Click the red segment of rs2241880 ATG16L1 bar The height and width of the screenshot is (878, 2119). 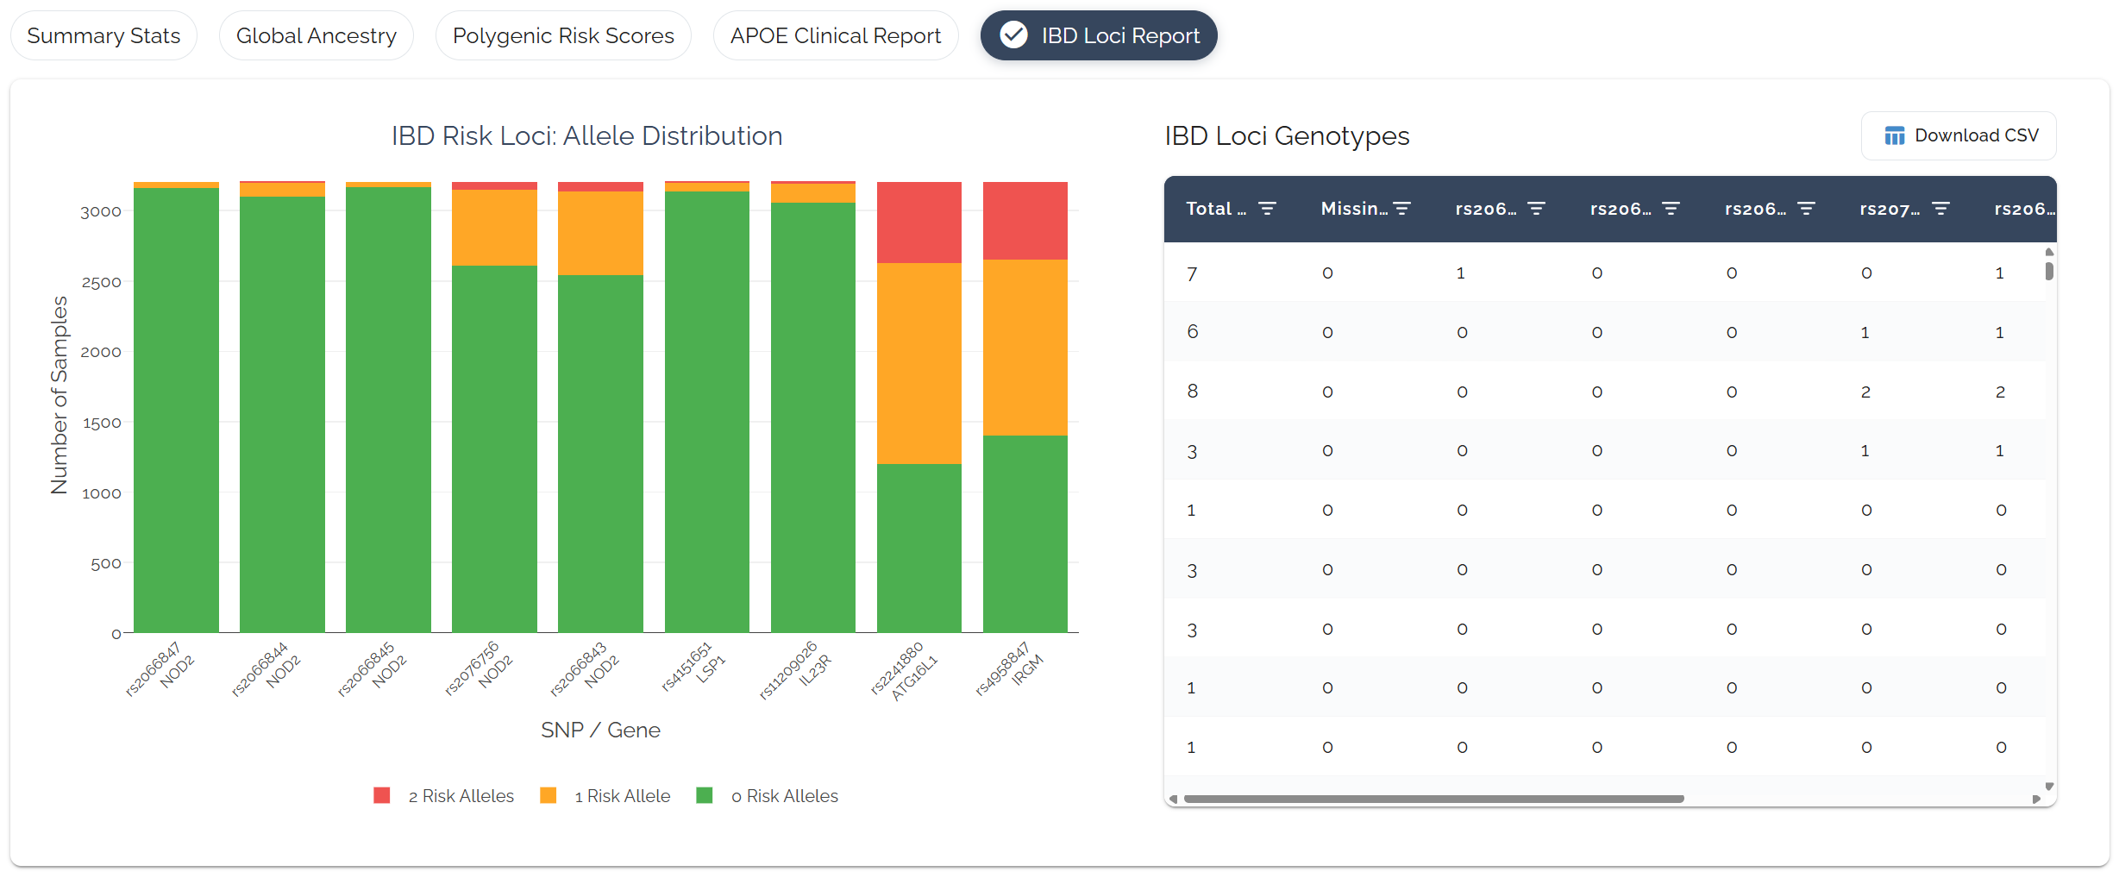pos(919,223)
